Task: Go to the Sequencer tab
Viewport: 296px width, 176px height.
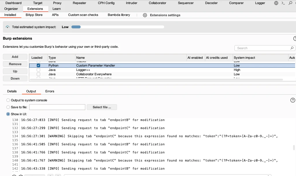Action: pyautogui.click(x=186, y=3)
